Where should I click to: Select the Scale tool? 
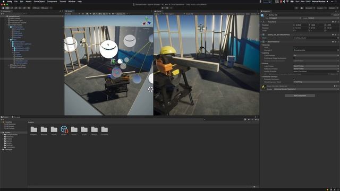coord(16,8)
